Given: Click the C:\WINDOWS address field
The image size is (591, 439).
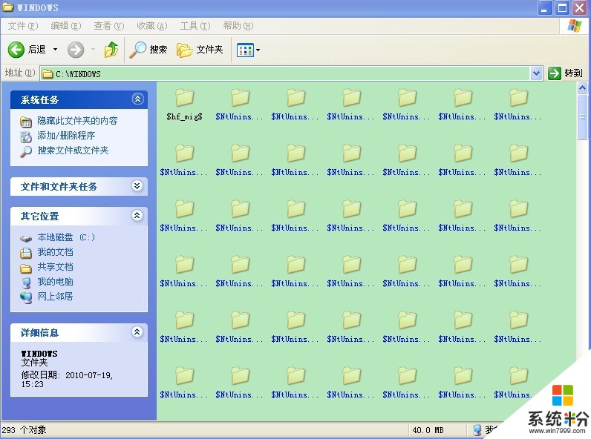Looking at the screenshot, I should (x=285, y=73).
